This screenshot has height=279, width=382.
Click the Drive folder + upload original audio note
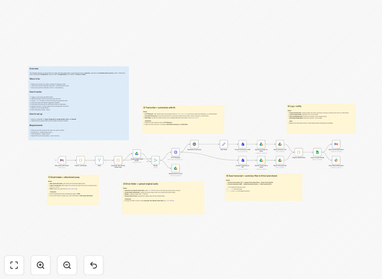(x=163, y=198)
